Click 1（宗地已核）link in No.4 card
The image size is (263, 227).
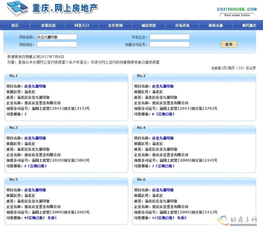[x=163, y=166]
